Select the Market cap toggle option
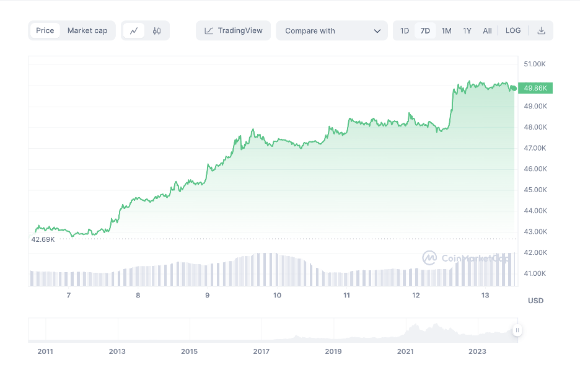This screenshot has width=580, height=367. pos(87,31)
